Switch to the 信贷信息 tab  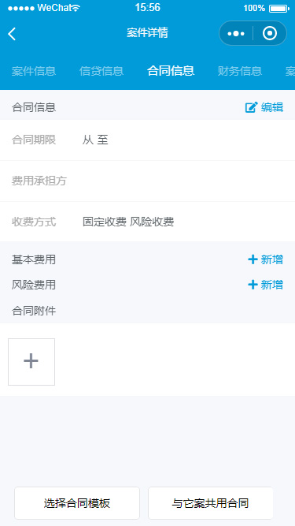point(101,71)
